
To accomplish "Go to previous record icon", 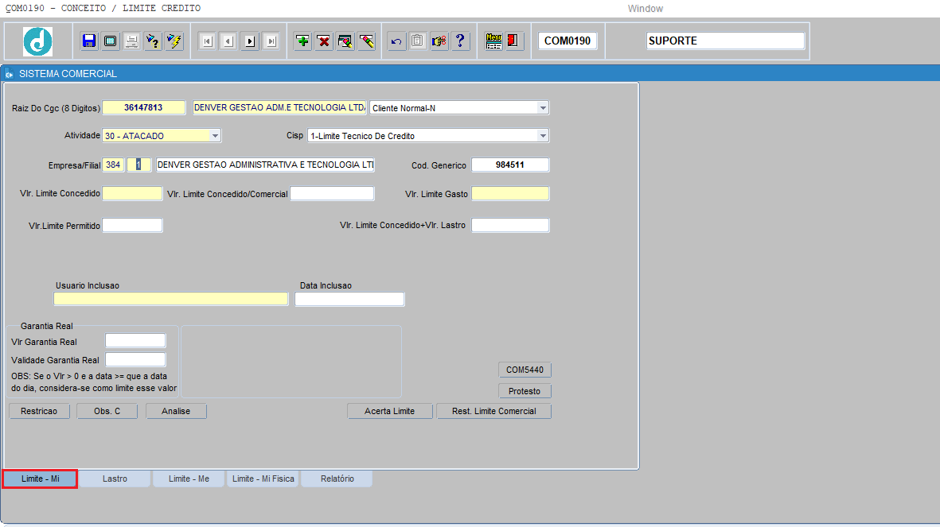I will pos(228,41).
